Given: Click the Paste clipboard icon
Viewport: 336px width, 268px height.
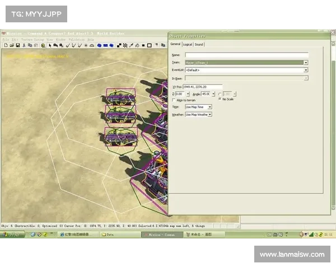Looking at the screenshot, I should click(36, 45).
